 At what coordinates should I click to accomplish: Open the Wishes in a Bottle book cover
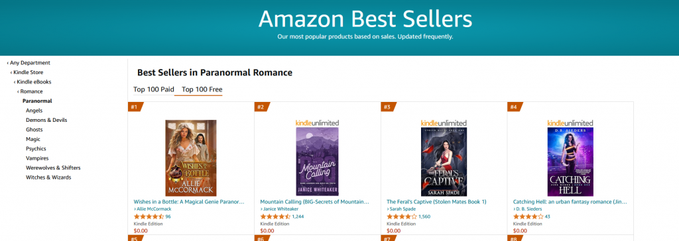coord(190,158)
